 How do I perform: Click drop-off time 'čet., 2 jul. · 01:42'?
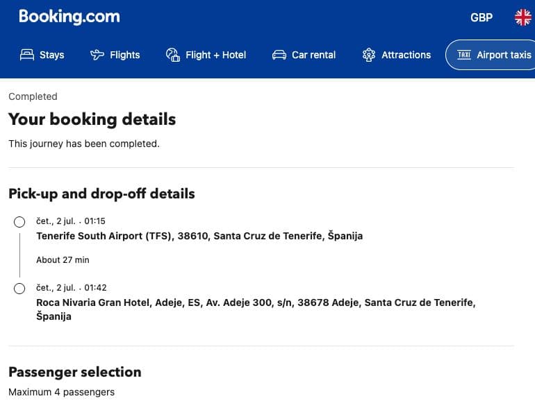point(72,288)
